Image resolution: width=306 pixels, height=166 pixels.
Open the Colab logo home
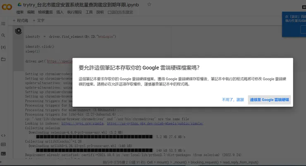(x=7, y=7)
